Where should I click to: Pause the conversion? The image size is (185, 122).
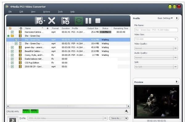[x=88, y=21]
